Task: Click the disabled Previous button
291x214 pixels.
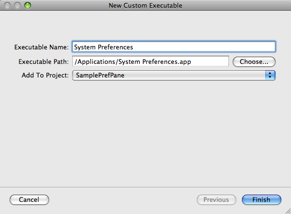Action: (x=216, y=199)
